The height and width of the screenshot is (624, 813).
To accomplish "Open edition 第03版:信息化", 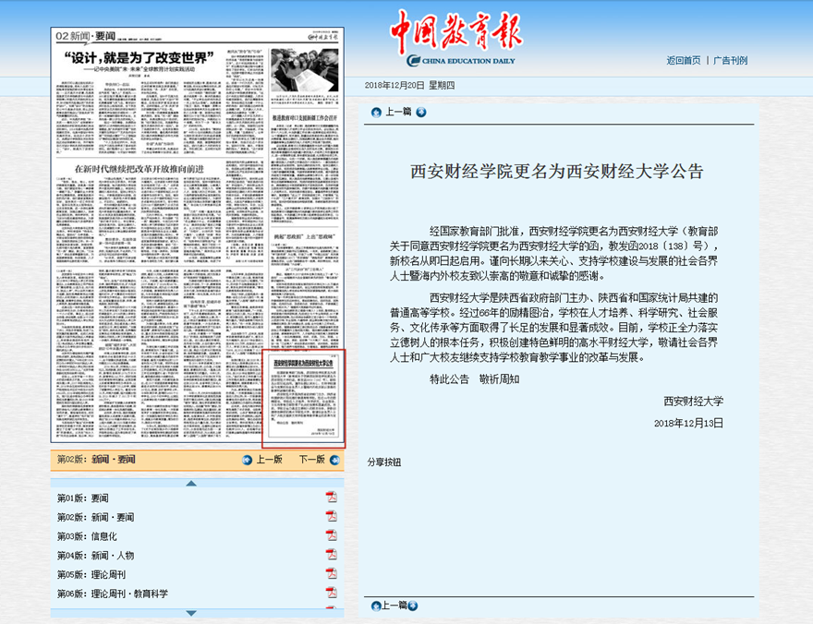I will coord(87,536).
